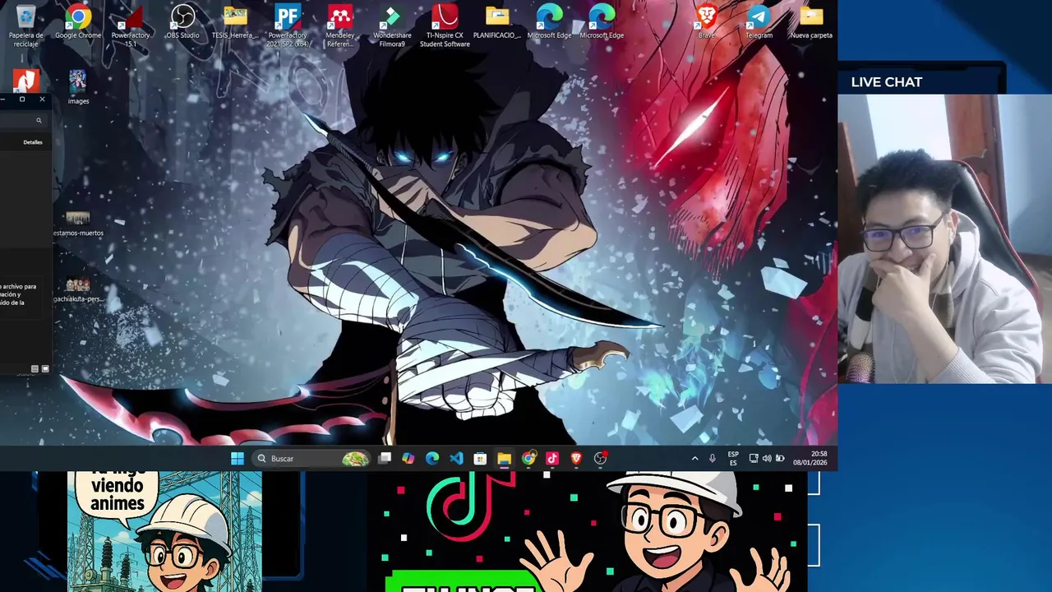The image size is (1052, 592).
Task: Open Task View from taskbar
Action: point(385,458)
